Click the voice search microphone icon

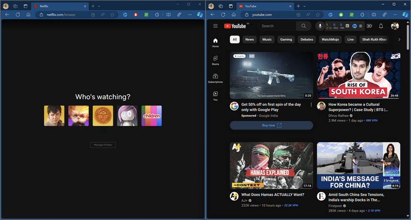pyautogui.click(x=320, y=26)
